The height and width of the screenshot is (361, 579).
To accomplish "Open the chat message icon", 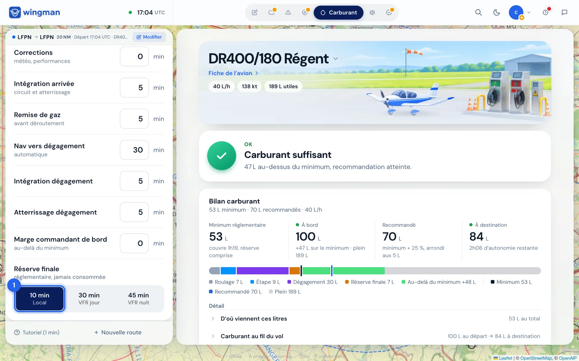I will [564, 12].
